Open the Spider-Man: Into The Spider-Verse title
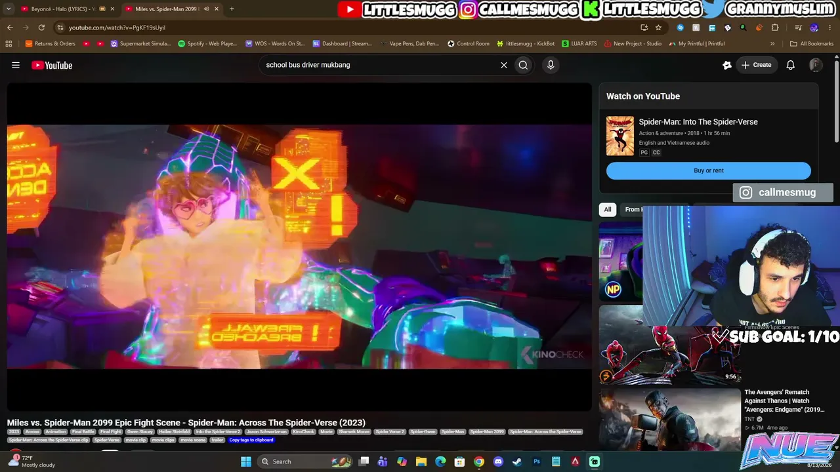 click(698, 122)
